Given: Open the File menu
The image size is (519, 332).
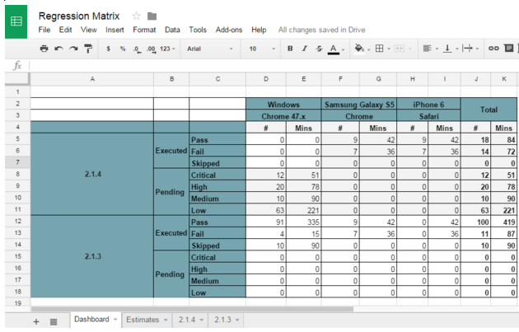Looking at the screenshot, I should (44, 30).
